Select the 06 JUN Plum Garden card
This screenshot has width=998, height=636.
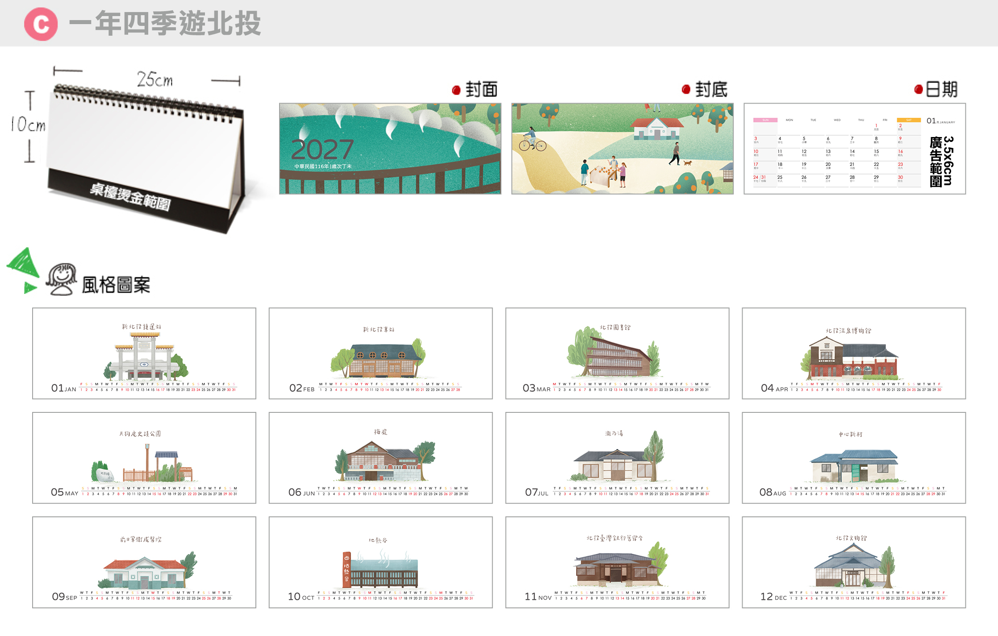pos(380,457)
